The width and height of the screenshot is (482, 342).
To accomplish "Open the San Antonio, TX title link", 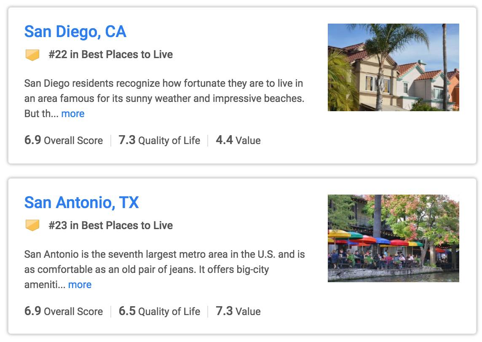I will click(81, 203).
